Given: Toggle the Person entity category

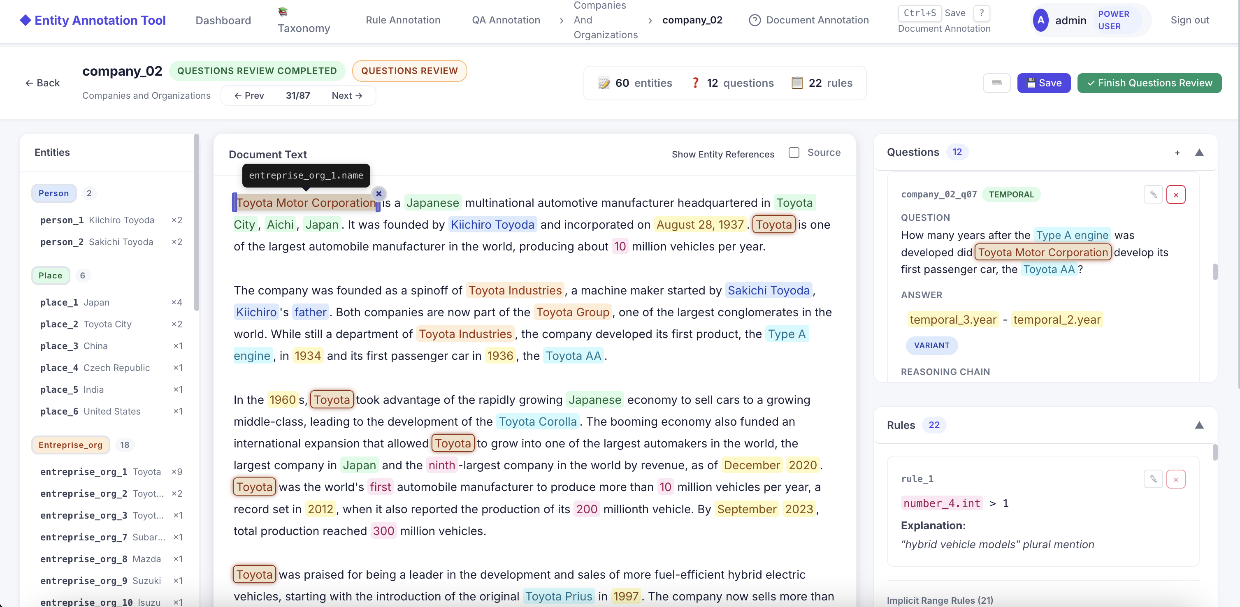Looking at the screenshot, I should pyautogui.click(x=54, y=193).
